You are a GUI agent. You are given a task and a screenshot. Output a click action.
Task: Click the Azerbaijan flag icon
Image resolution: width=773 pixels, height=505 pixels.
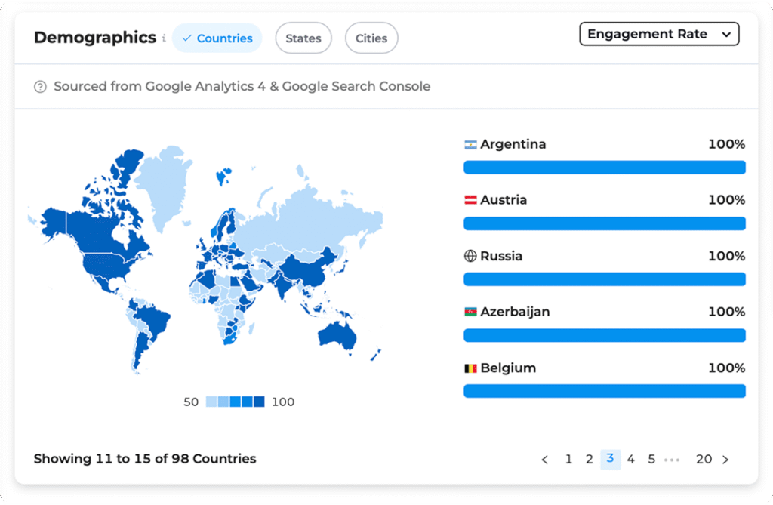[x=470, y=312]
